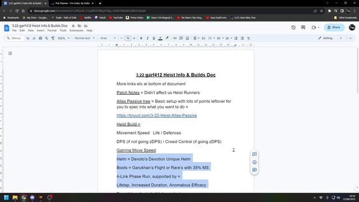The image size is (359, 202).
Task: Clear formatting of the selected text
Action: [248, 38]
